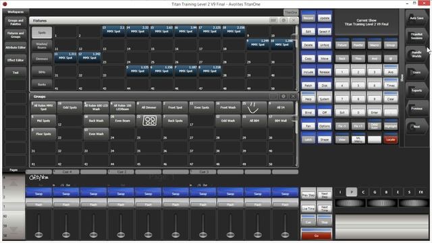The height and width of the screenshot is (243, 432).
Task: Open the Attribute Editor workspace
Action: (x=16, y=47)
